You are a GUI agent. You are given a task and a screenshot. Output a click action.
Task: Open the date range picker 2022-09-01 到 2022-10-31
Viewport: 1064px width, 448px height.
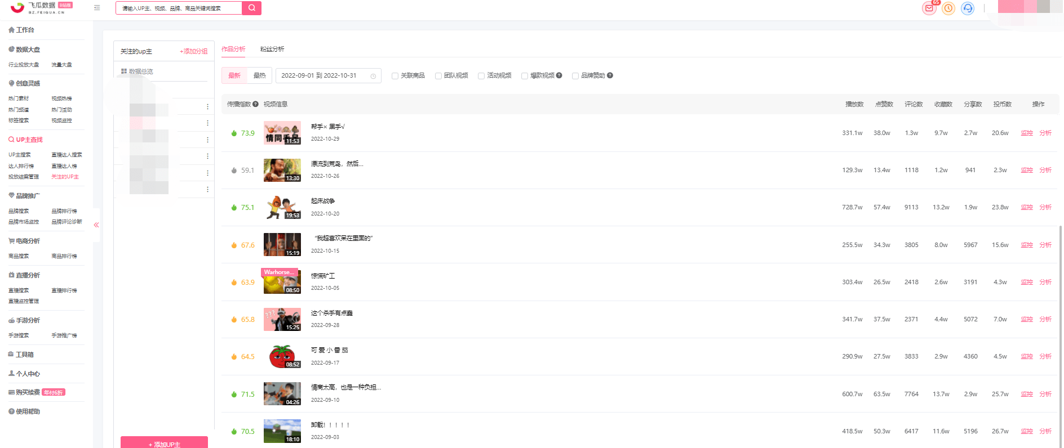click(x=329, y=75)
